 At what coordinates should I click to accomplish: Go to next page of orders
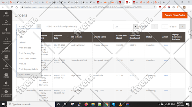[182, 27]
